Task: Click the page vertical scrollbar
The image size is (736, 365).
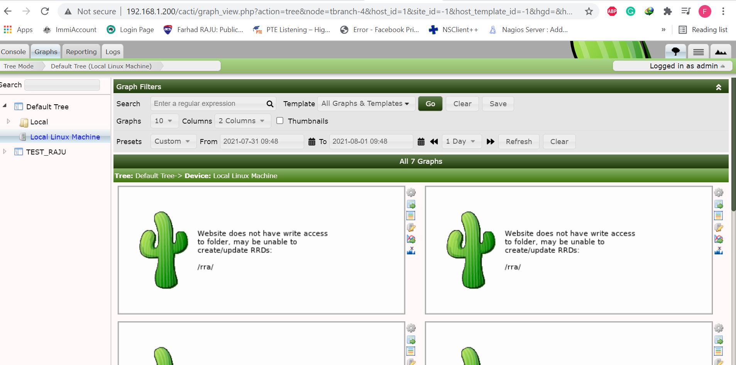Action: (733, 145)
